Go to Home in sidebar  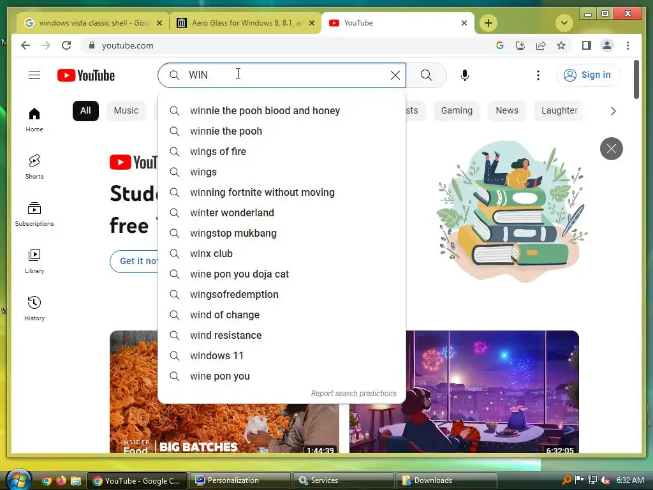(x=34, y=119)
